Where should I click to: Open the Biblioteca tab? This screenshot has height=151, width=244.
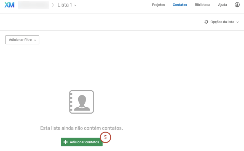point(202,5)
